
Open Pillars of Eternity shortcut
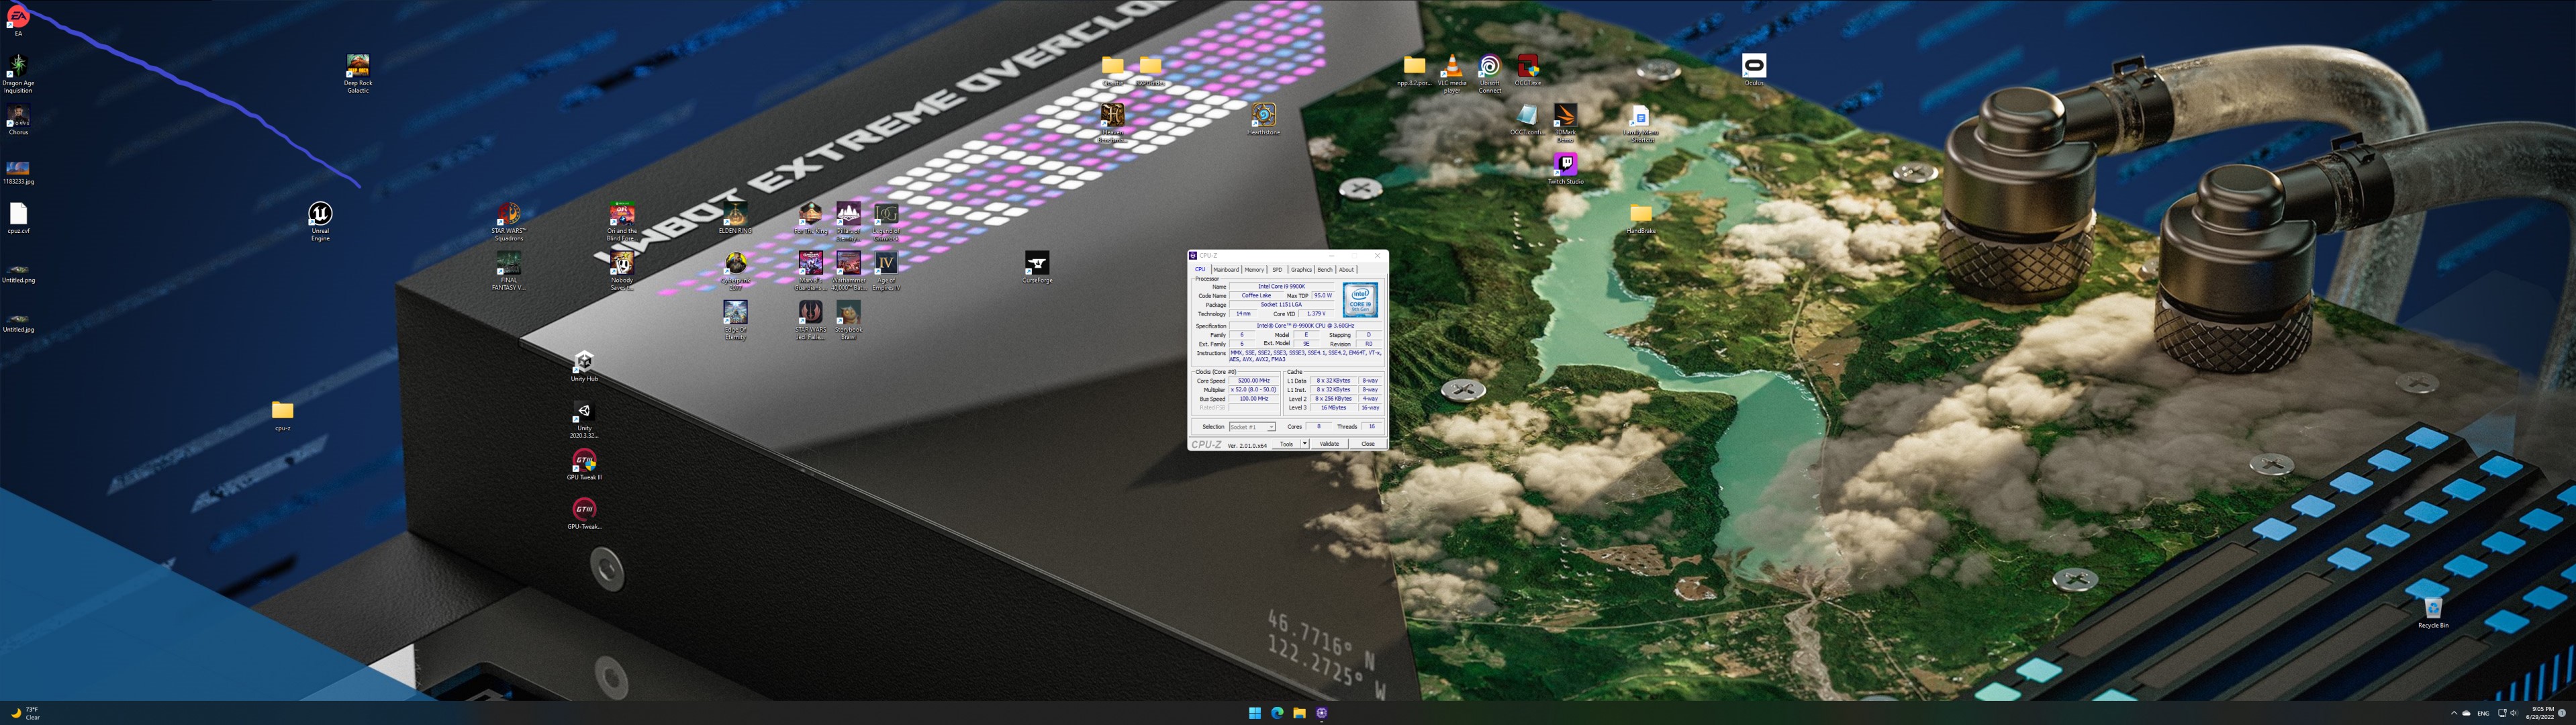(848, 222)
